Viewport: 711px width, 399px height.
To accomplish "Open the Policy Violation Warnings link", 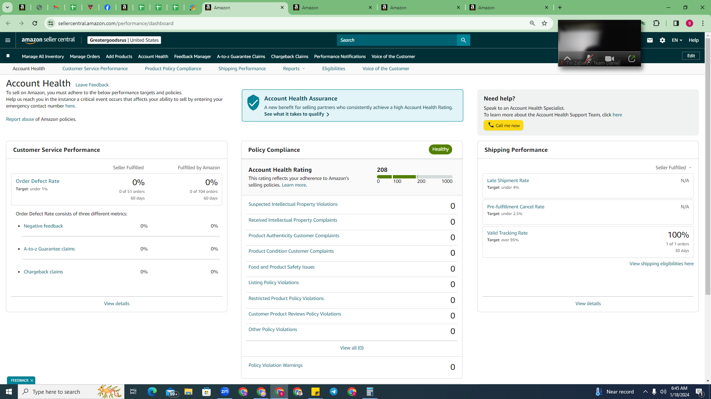I will [x=276, y=365].
